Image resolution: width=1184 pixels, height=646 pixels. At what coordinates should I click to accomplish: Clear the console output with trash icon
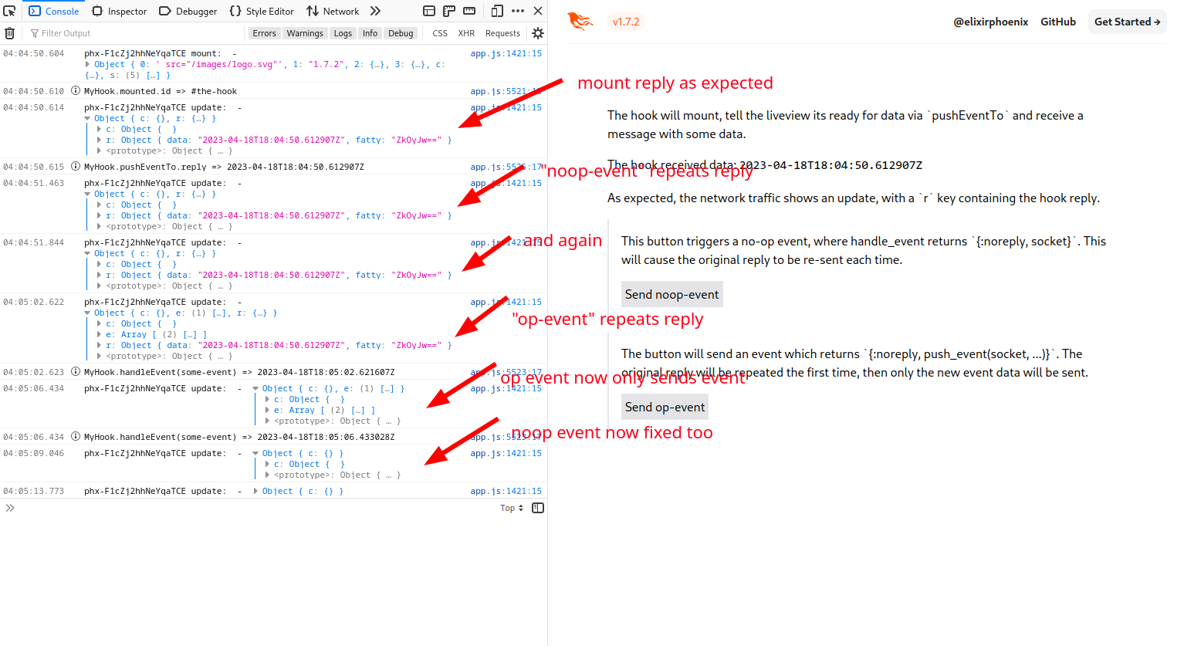tap(9, 32)
